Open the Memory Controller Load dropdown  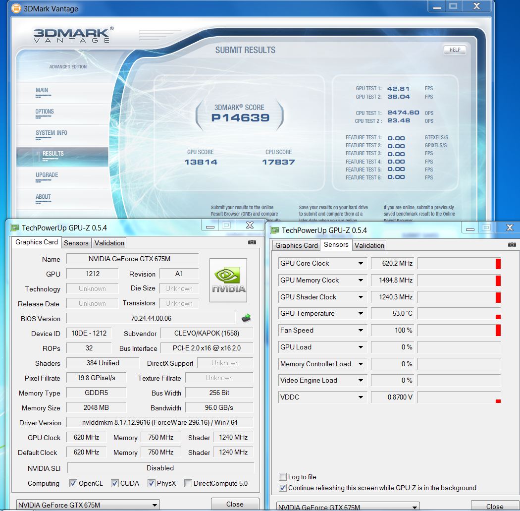361,364
